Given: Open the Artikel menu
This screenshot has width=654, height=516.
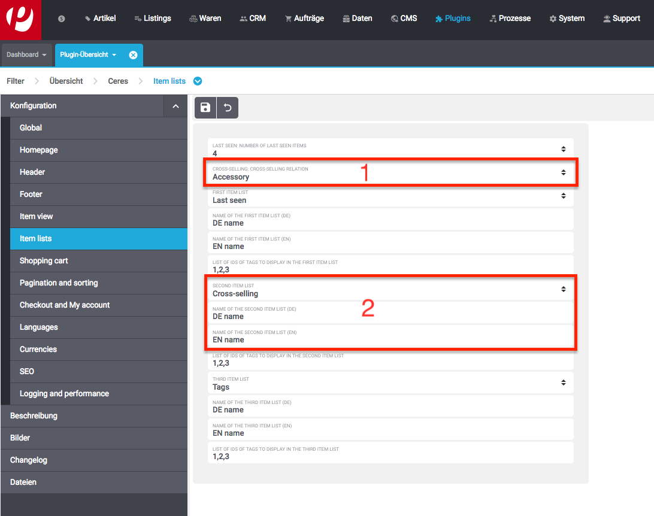Looking at the screenshot, I should click(x=100, y=19).
